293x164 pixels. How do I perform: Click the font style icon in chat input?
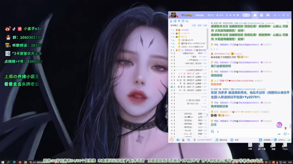tap(212, 132)
